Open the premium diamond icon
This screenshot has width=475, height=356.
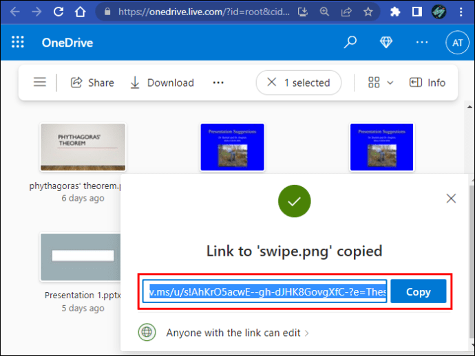click(x=386, y=43)
